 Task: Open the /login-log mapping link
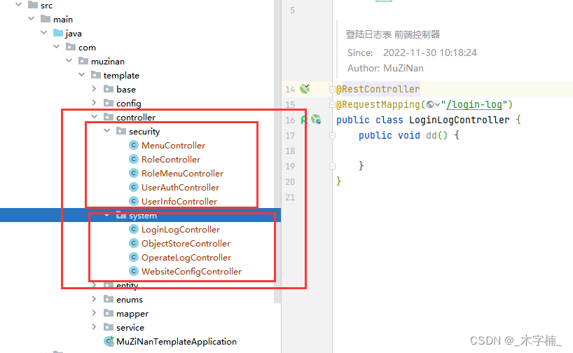pyautogui.click(x=474, y=104)
